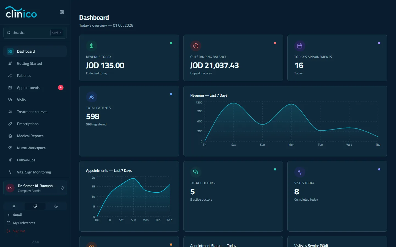396x247 pixels.
Task: Switch language to العربية
Action: [17, 215]
